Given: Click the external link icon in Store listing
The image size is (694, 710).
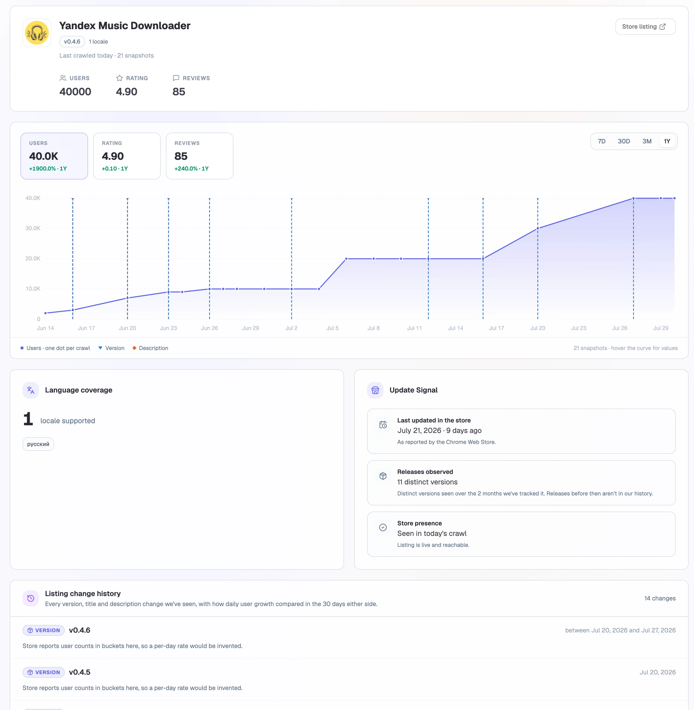Looking at the screenshot, I should 663,27.
